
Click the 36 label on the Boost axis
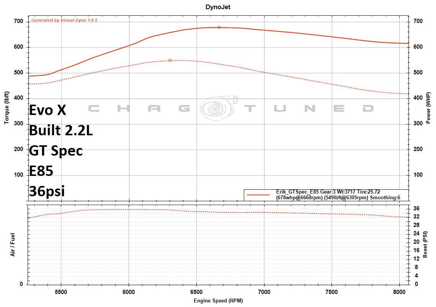click(416, 209)
